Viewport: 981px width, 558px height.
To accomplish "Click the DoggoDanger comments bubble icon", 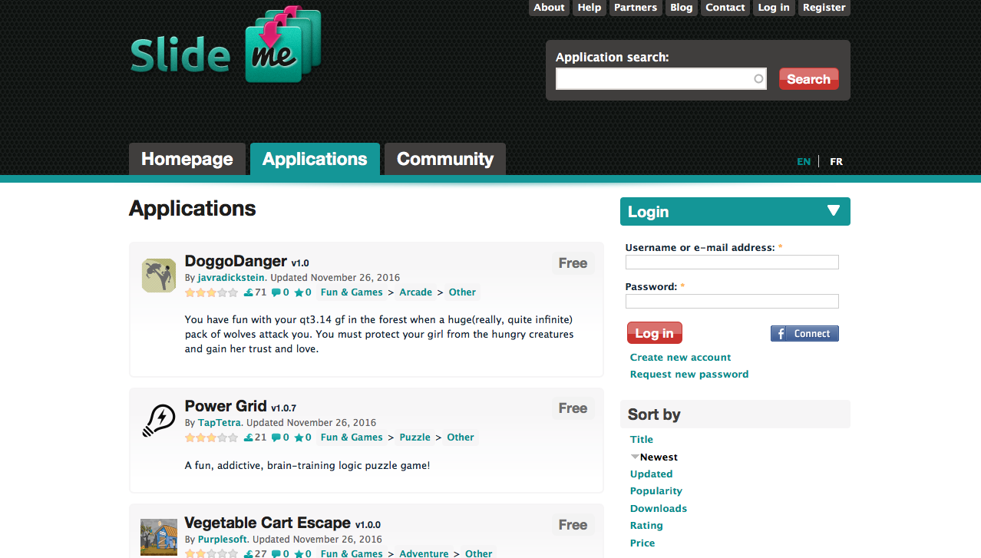I will [276, 292].
